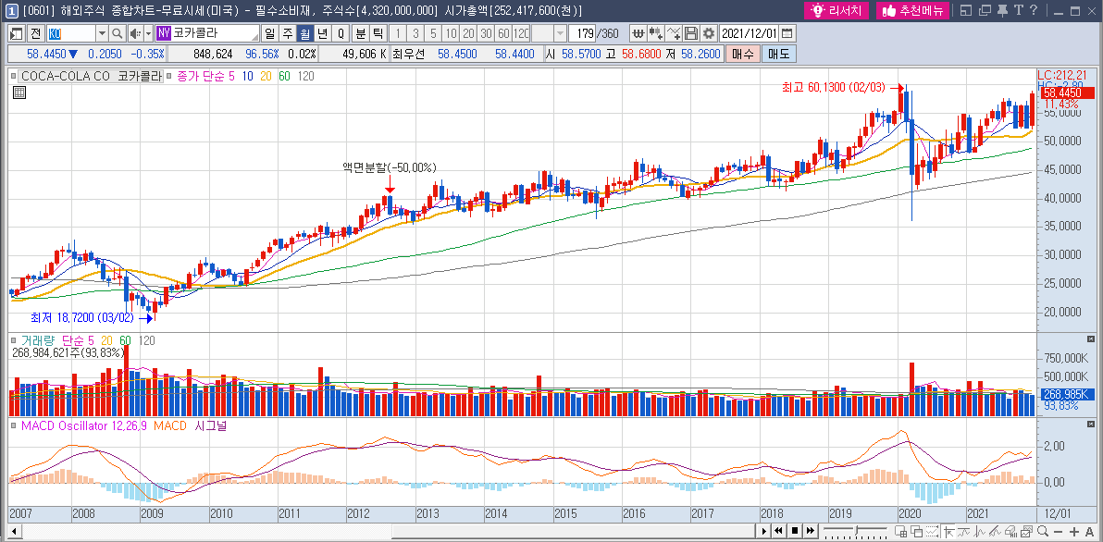
Task: Click the speaker sound alert icon
Action: click(134, 33)
